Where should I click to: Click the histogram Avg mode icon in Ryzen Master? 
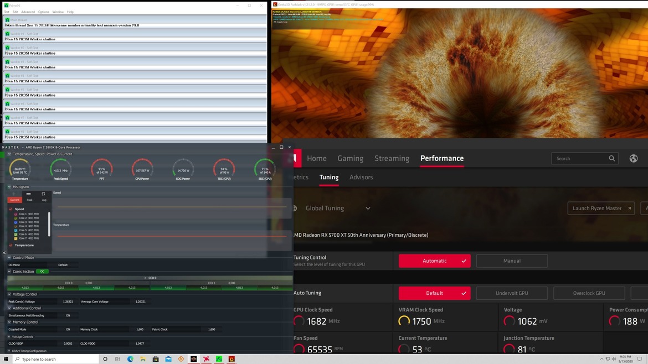tap(43, 194)
